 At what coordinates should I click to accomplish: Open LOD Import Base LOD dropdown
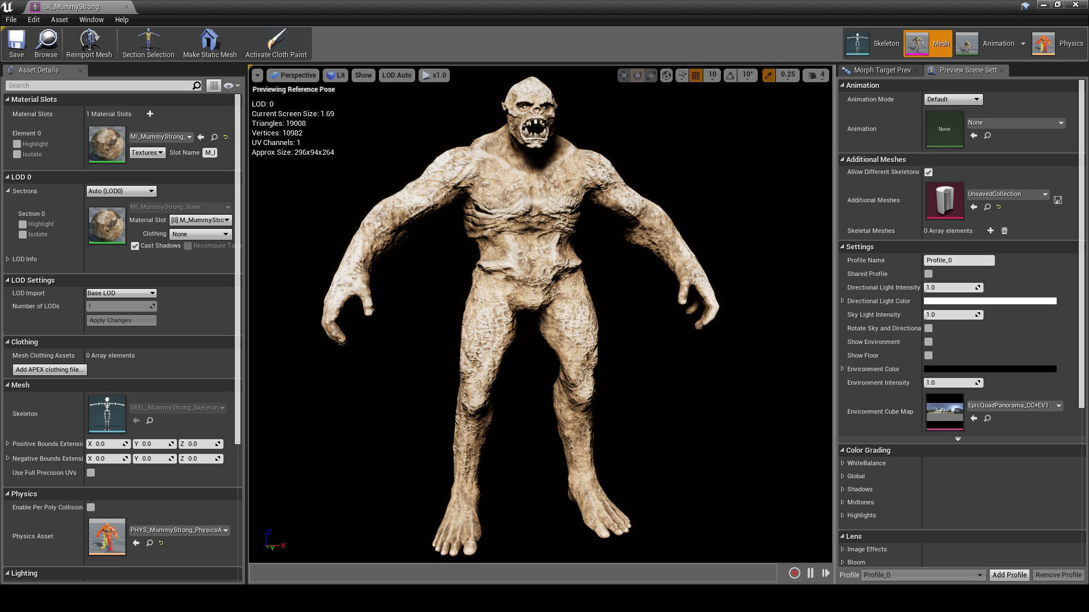point(121,293)
